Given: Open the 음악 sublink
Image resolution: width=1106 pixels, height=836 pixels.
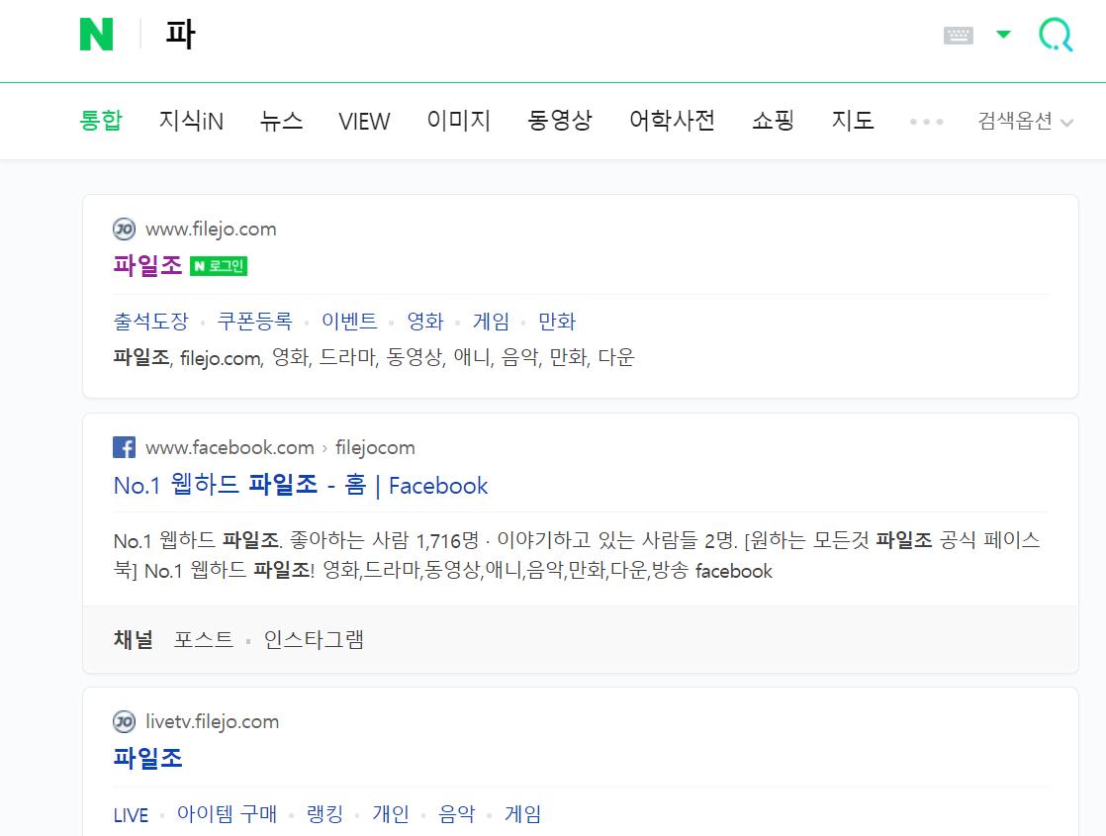Looking at the screenshot, I should tap(457, 814).
